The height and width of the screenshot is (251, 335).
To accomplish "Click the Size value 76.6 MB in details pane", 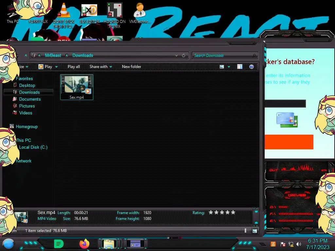I will pos(81,219).
